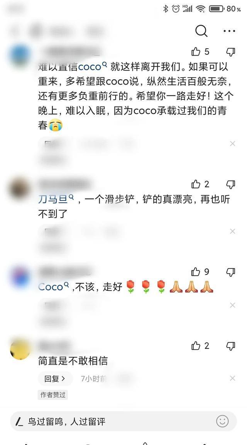Dislike the Coco 不该走好 comment
The image size is (247, 445).
tap(230, 272)
